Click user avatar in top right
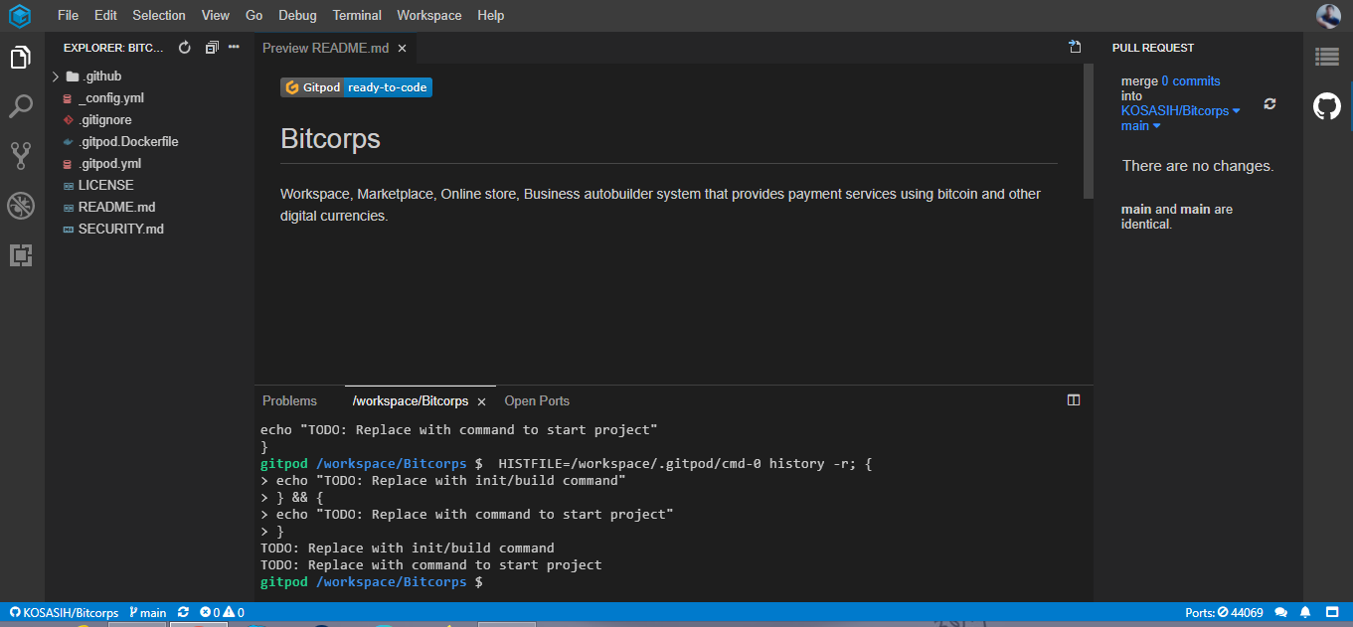 pos(1328,16)
